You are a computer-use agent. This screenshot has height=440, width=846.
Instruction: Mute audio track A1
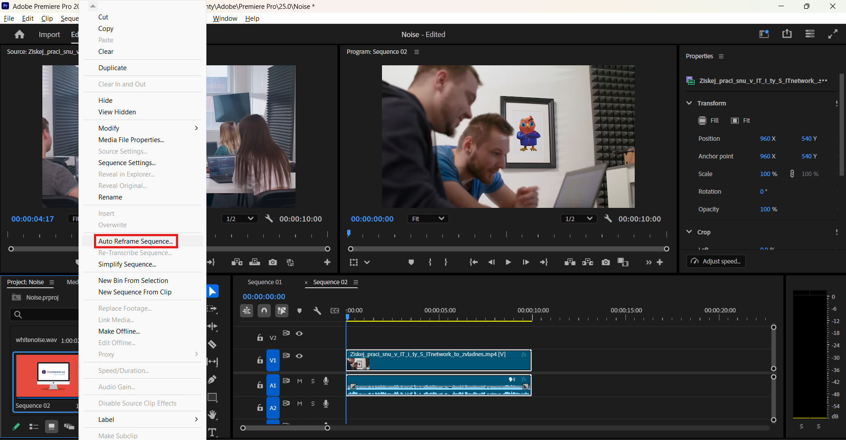(299, 381)
